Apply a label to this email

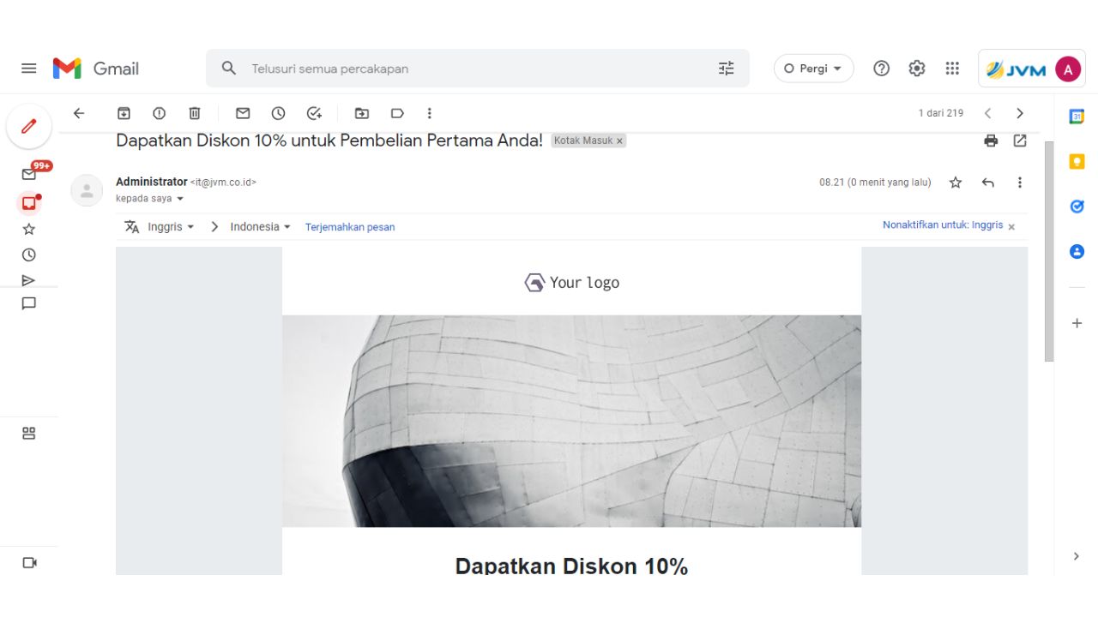(397, 113)
